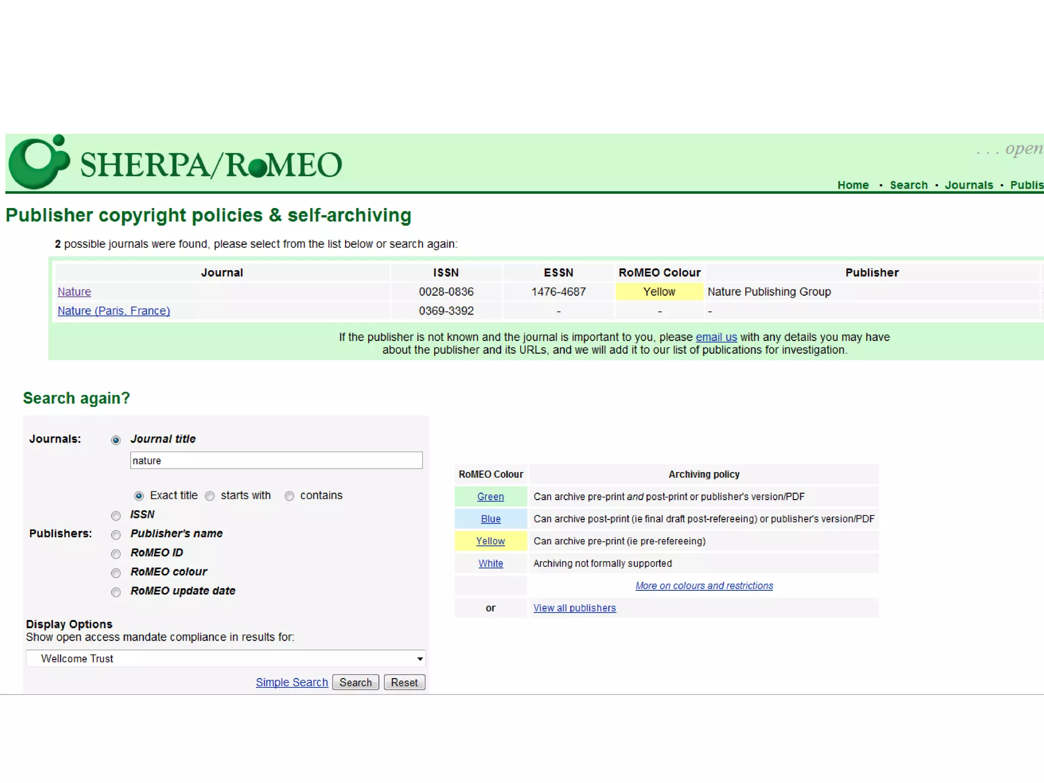The image size is (1044, 783).
Task: Open the Nature (Paris, France) journal entry
Action: pos(114,311)
